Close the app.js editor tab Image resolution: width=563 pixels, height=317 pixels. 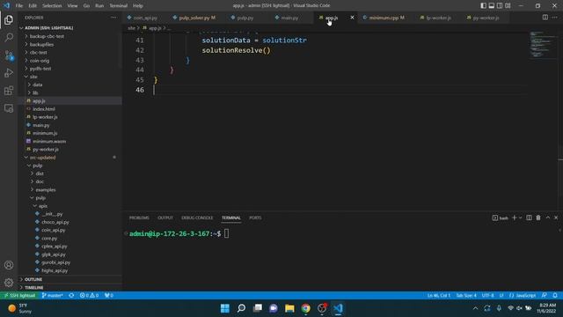[x=352, y=18]
